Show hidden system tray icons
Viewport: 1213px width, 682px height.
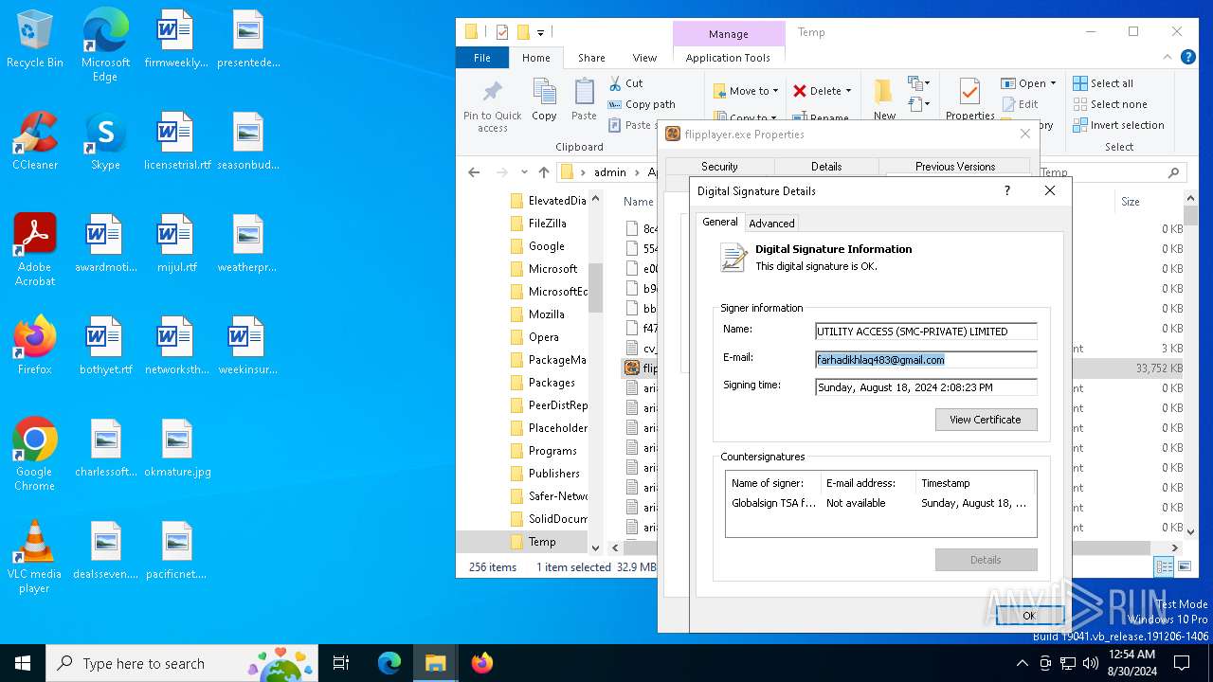tap(1022, 663)
